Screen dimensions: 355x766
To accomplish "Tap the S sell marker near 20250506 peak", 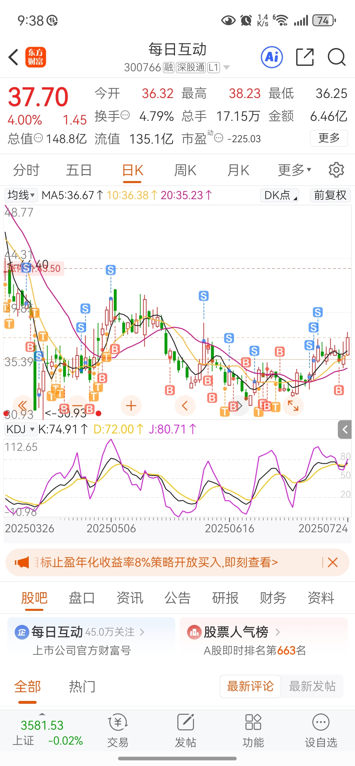I will (x=111, y=270).
